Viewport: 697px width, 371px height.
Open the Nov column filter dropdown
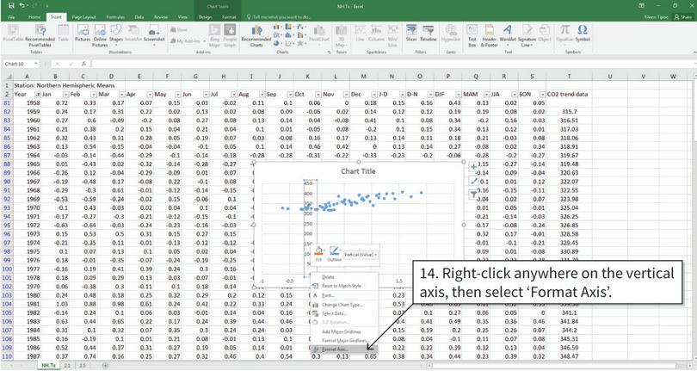tap(346, 95)
